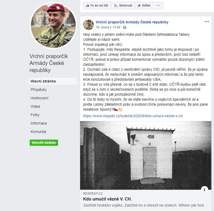214x211 pixels.
Task: Click the globe public visibility icon
Action: [x=125, y=27]
